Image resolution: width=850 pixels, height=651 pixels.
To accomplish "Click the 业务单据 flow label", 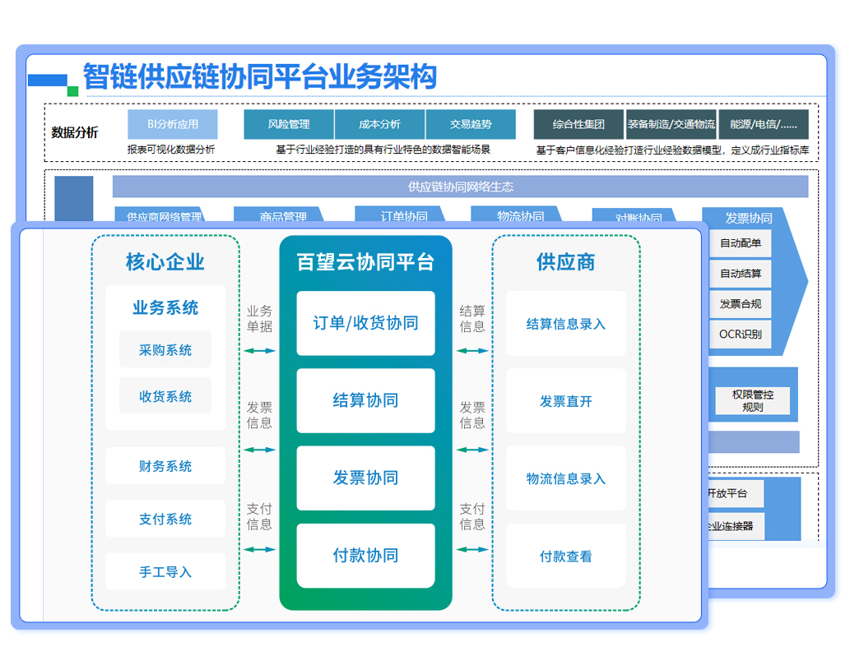I will click(260, 319).
